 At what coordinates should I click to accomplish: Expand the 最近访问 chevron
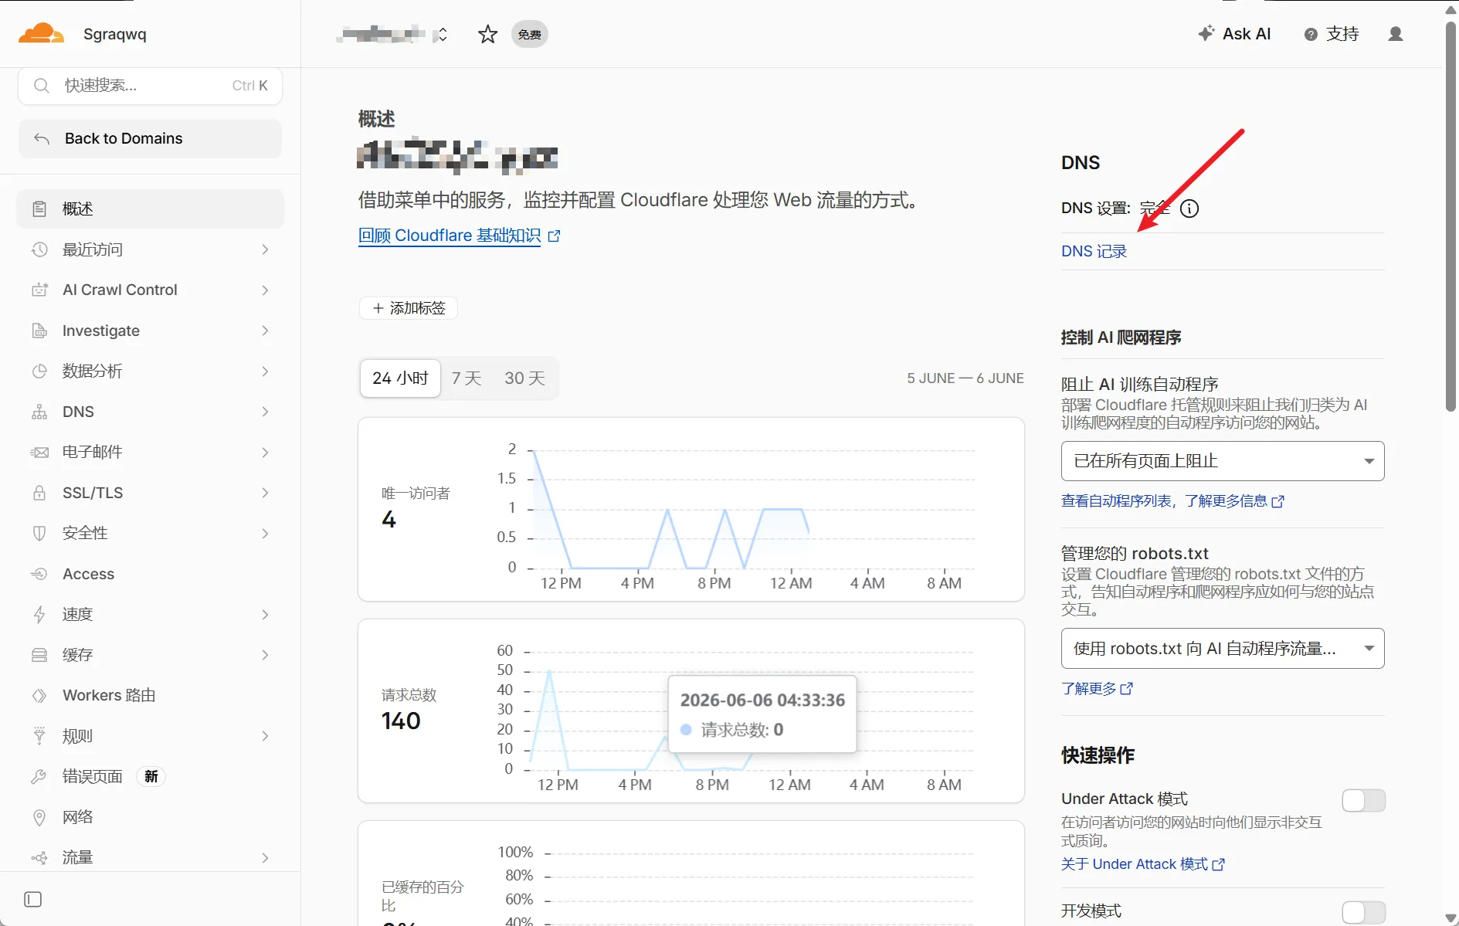pyautogui.click(x=265, y=249)
